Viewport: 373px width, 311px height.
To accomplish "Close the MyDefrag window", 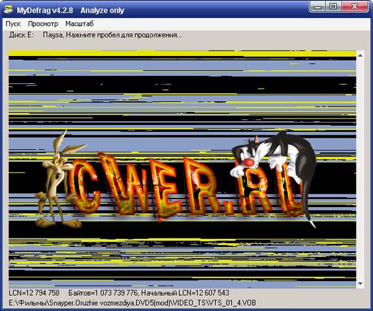I will pos(354,7).
